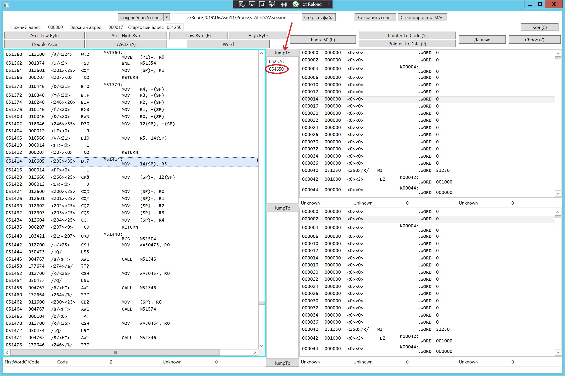Click the app icon in title bar
This screenshot has width=565, height=376.
[x=6, y=5]
